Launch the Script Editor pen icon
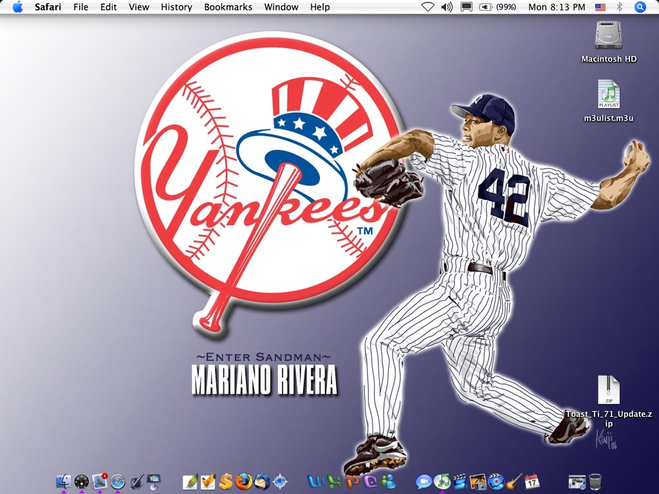The image size is (659, 494). pyautogui.click(x=136, y=481)
